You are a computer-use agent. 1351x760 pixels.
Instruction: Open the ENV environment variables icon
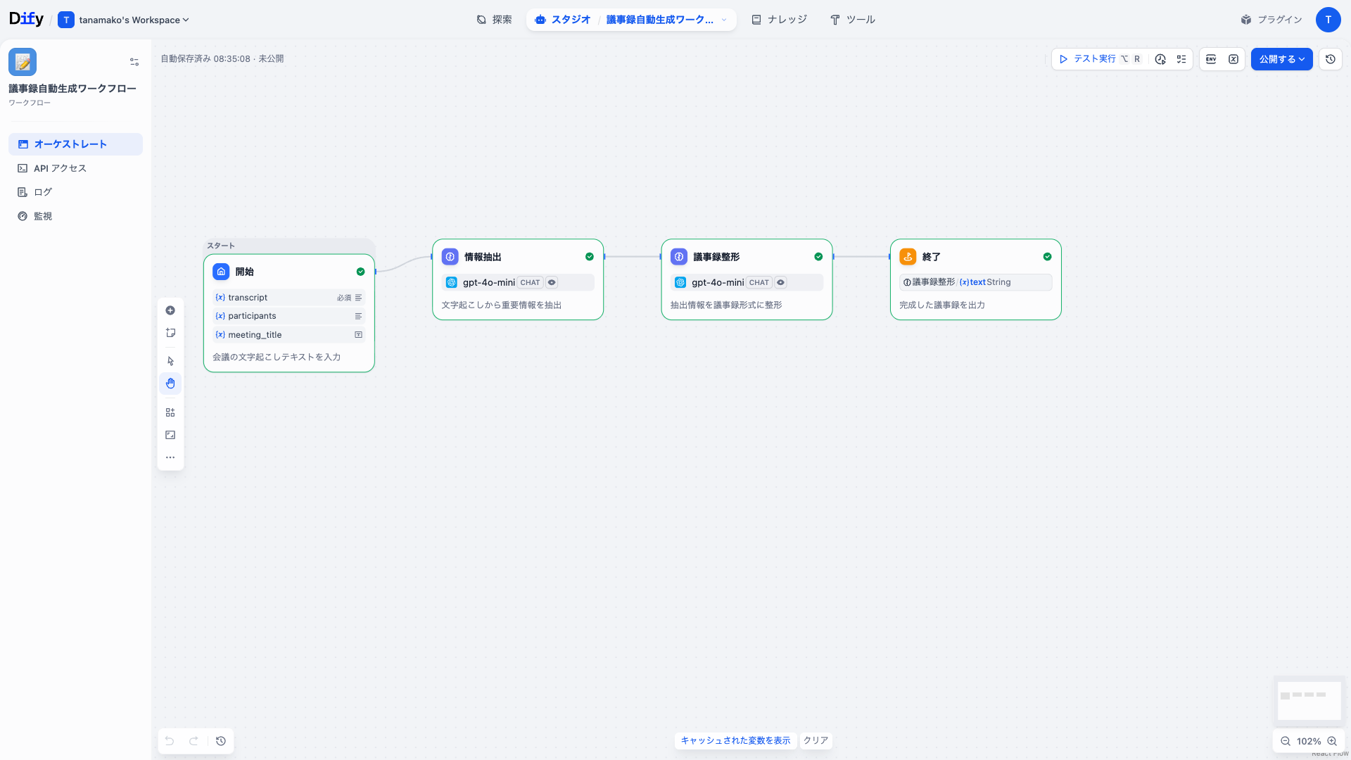1211,59
